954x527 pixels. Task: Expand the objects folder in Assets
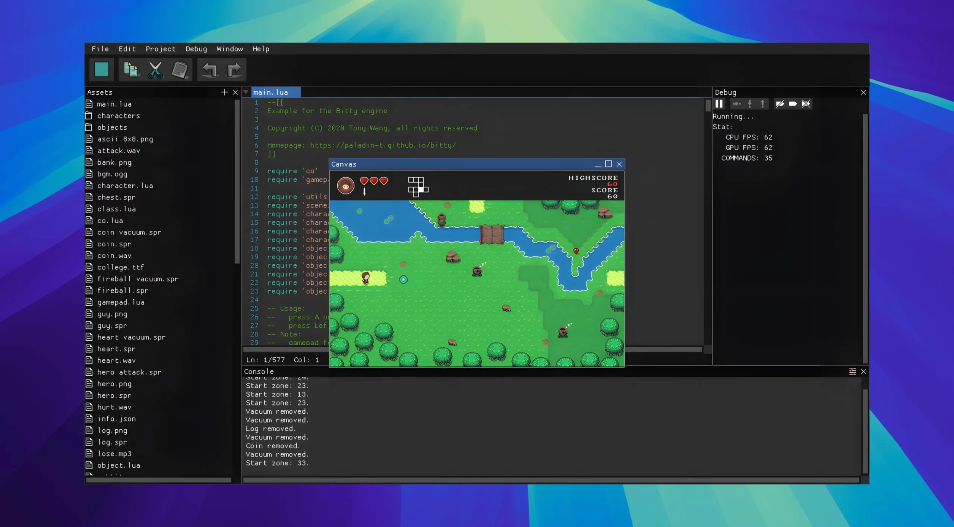112,127
